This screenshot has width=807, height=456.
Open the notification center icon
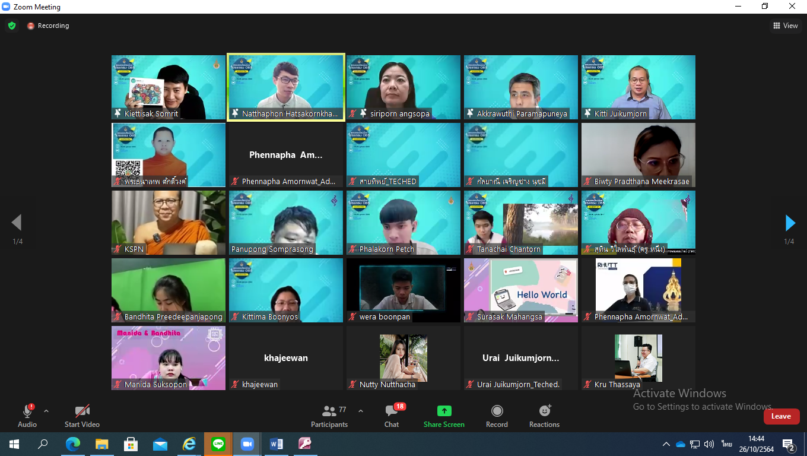[x=789, y=444]
